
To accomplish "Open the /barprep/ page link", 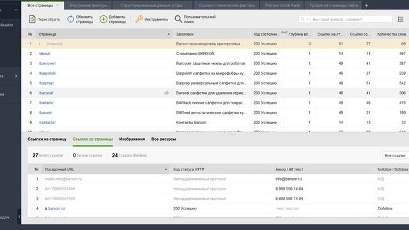I will (x=46, y=83).
